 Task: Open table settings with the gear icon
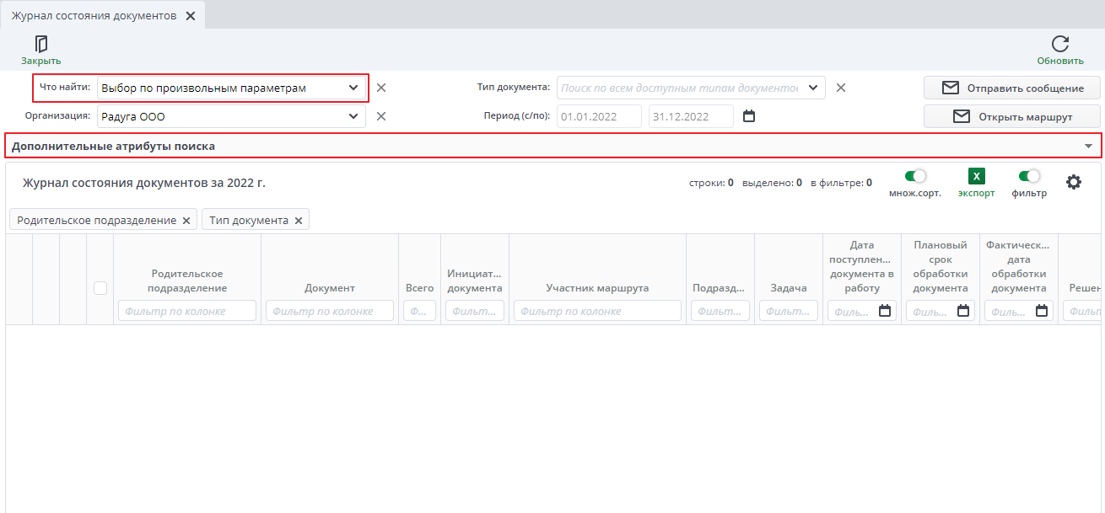coord(1073,182)
